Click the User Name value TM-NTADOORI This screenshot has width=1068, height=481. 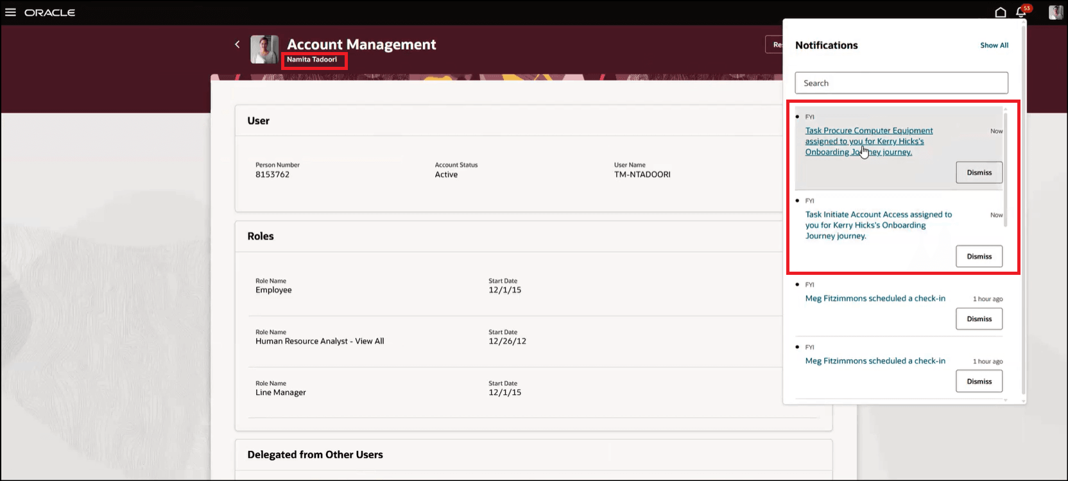tap(642, 175)
